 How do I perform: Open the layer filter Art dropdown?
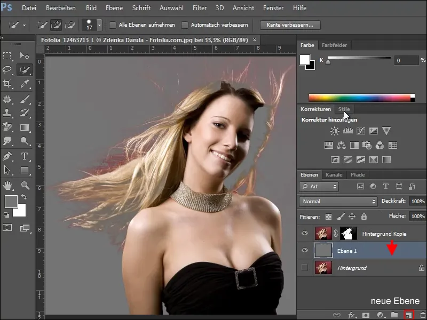319,187
